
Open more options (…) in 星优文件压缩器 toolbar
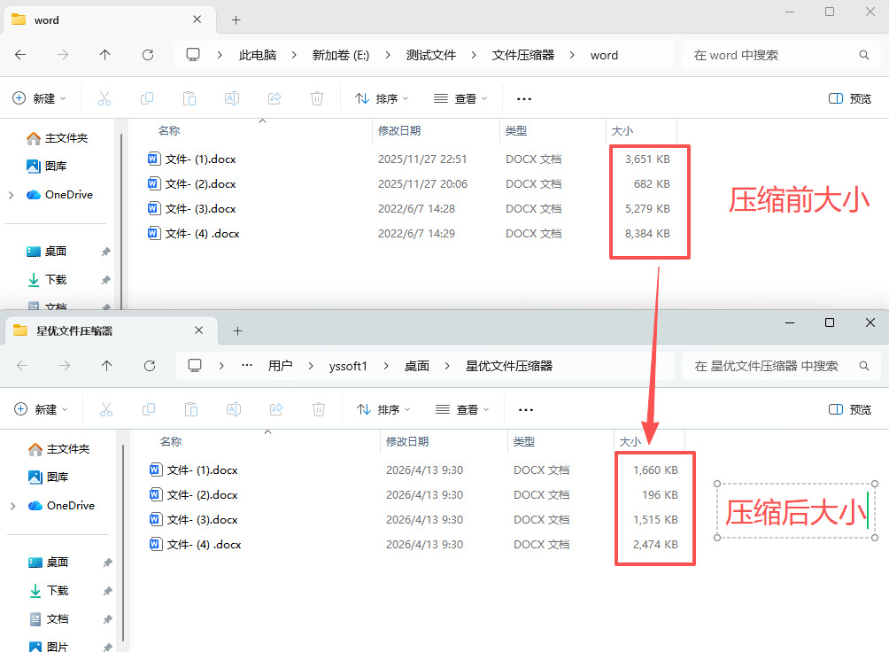tap(526, 409)
